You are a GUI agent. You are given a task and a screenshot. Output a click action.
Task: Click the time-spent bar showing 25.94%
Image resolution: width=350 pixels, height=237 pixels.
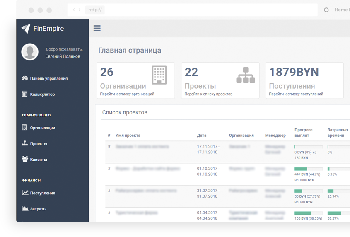[x=339, y=191]
